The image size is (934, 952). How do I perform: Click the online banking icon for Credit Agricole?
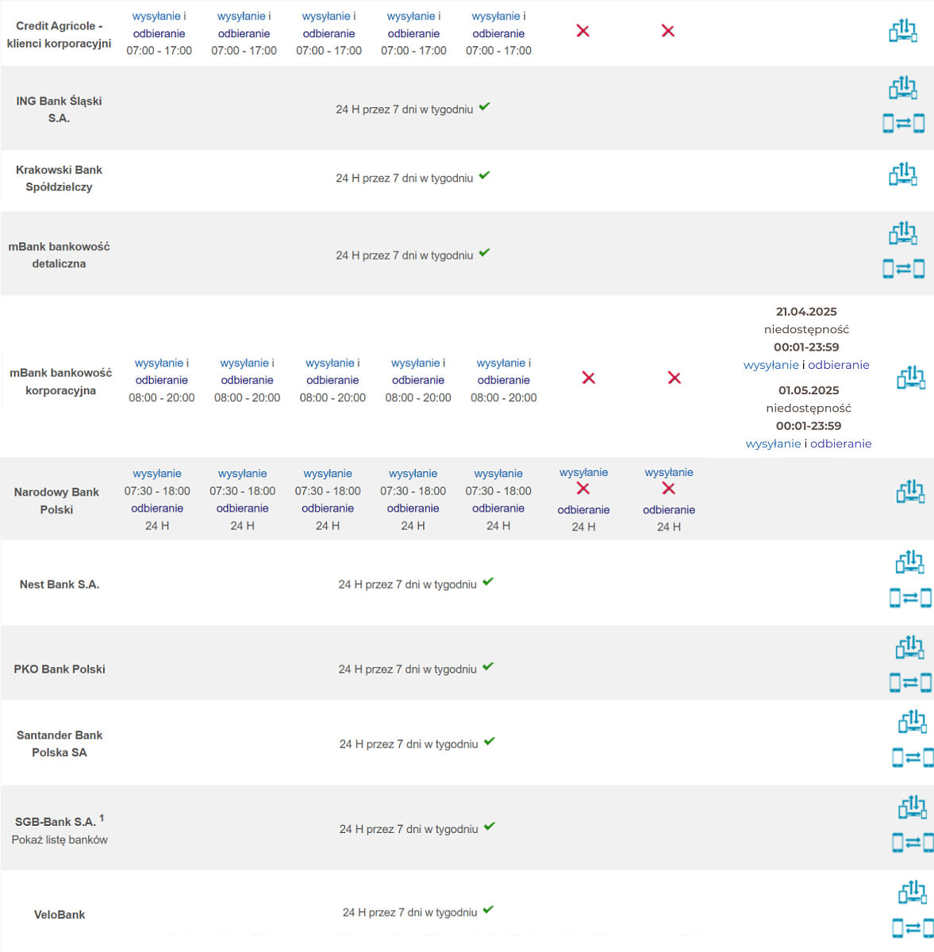903,31
